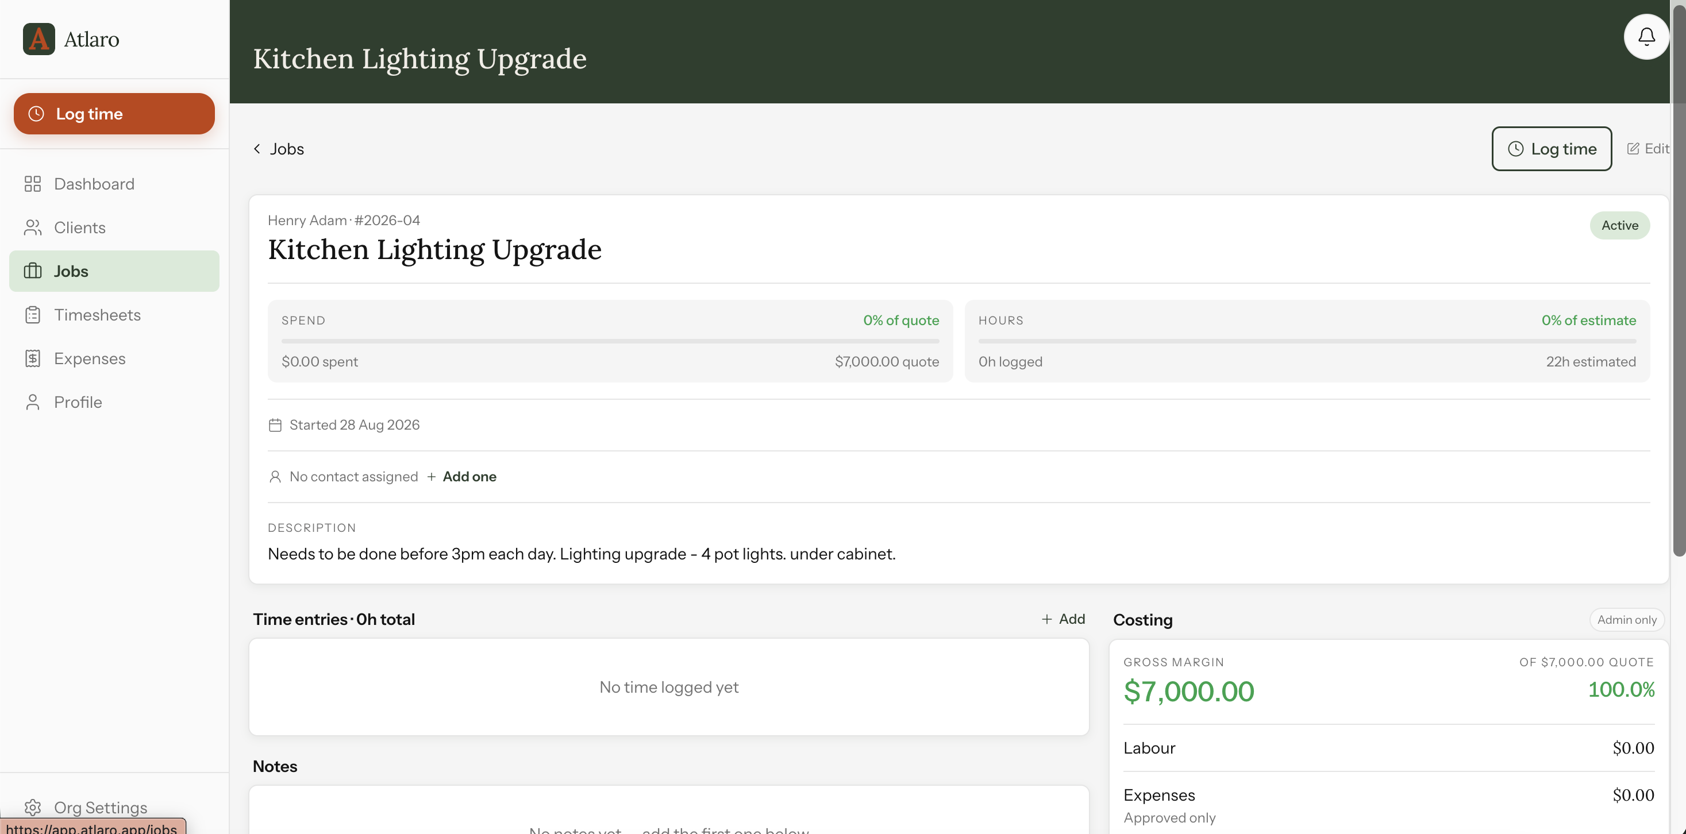The width and height of the screenshot is (1686, 834).
Task: Go to Clients in the sidebar
Action: tap(114, 227)
